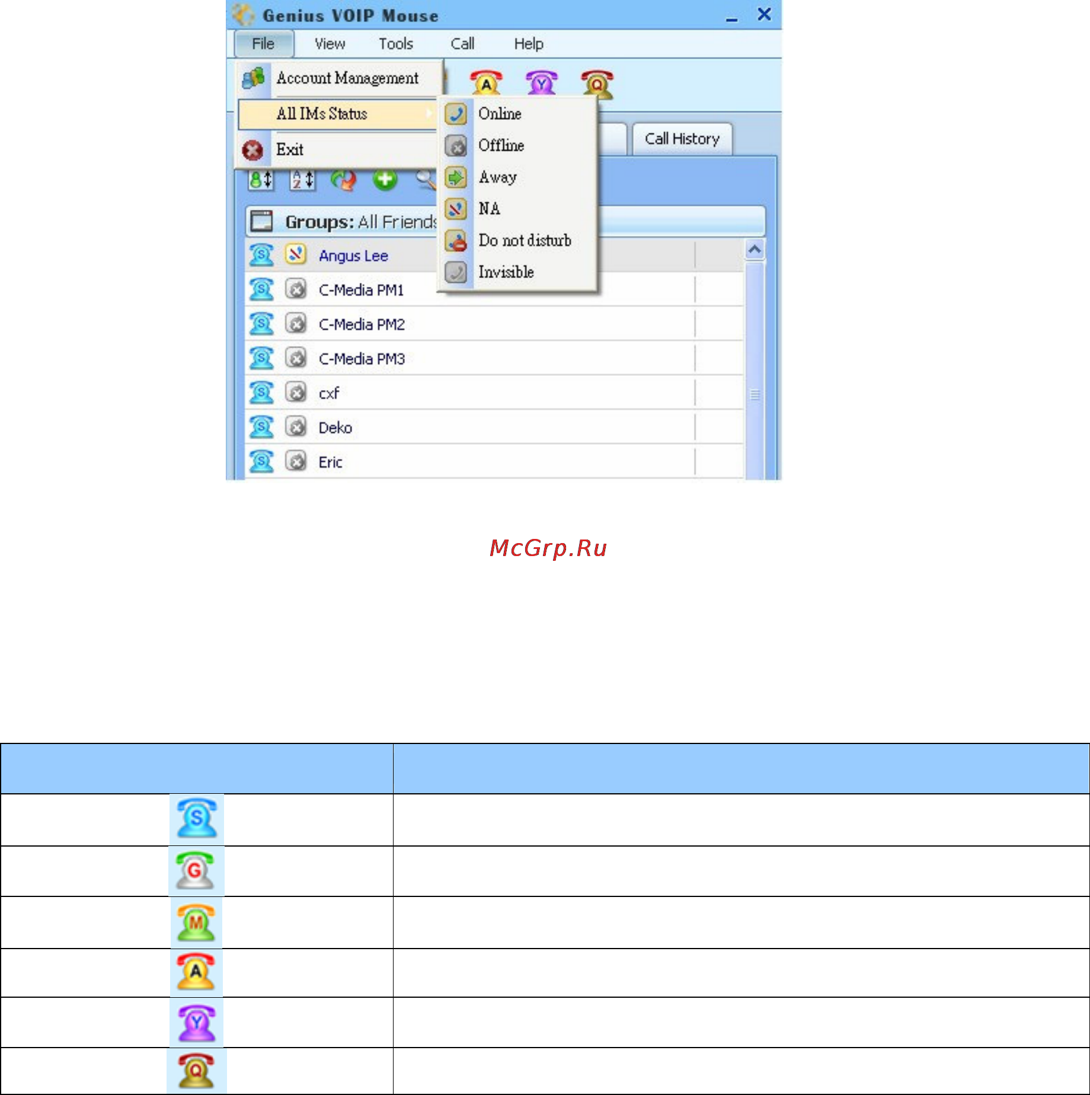Click the NA status icon
The height and width of the screenshot is (1095, 1090).
click(x=456, y=209)
